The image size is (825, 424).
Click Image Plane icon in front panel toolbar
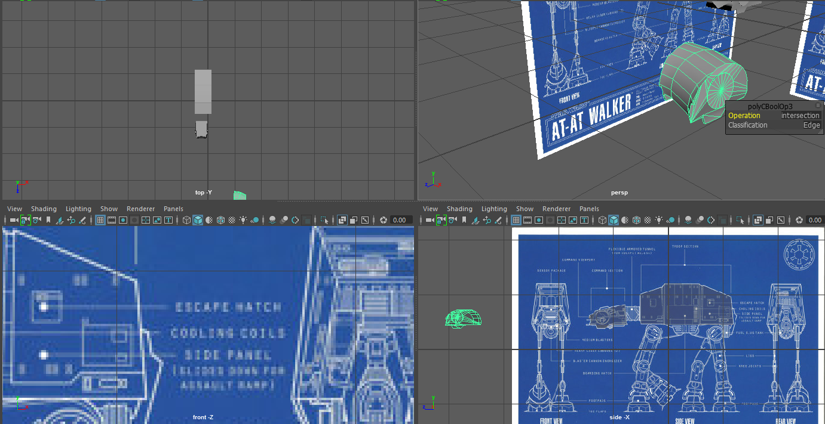[60, 220]
